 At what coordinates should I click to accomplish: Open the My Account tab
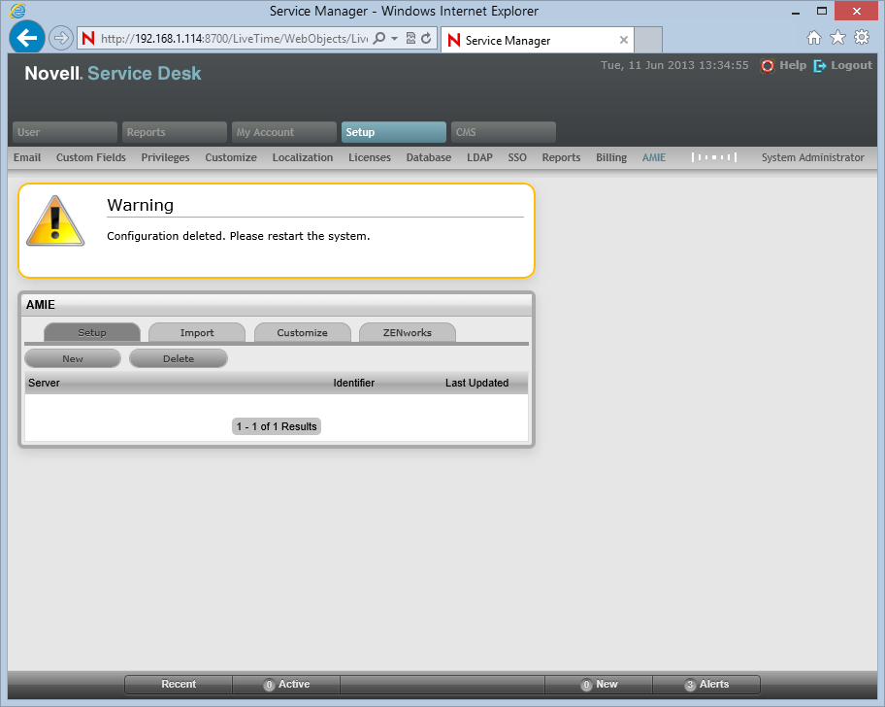coord(284,132)
